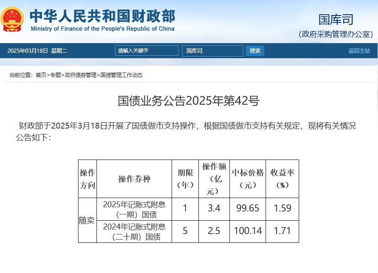Open the 国库司 search scope box
The height and width of the screenshot is (273, 378).
pos(212,51)
